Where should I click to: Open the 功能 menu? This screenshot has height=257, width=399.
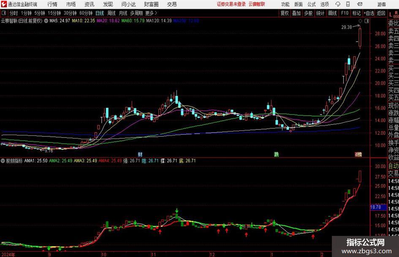pos(285,4)
